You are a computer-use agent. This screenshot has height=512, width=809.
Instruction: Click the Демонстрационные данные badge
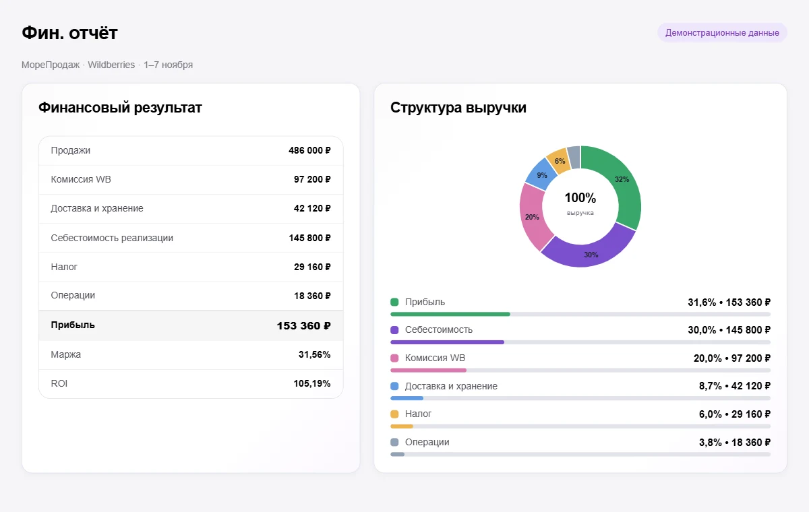[722, 32]
